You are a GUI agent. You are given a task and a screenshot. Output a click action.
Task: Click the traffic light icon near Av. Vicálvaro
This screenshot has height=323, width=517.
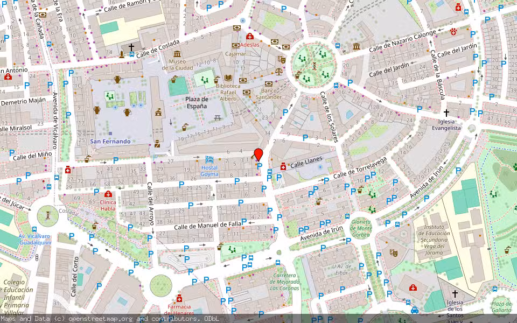coord(37,257)
